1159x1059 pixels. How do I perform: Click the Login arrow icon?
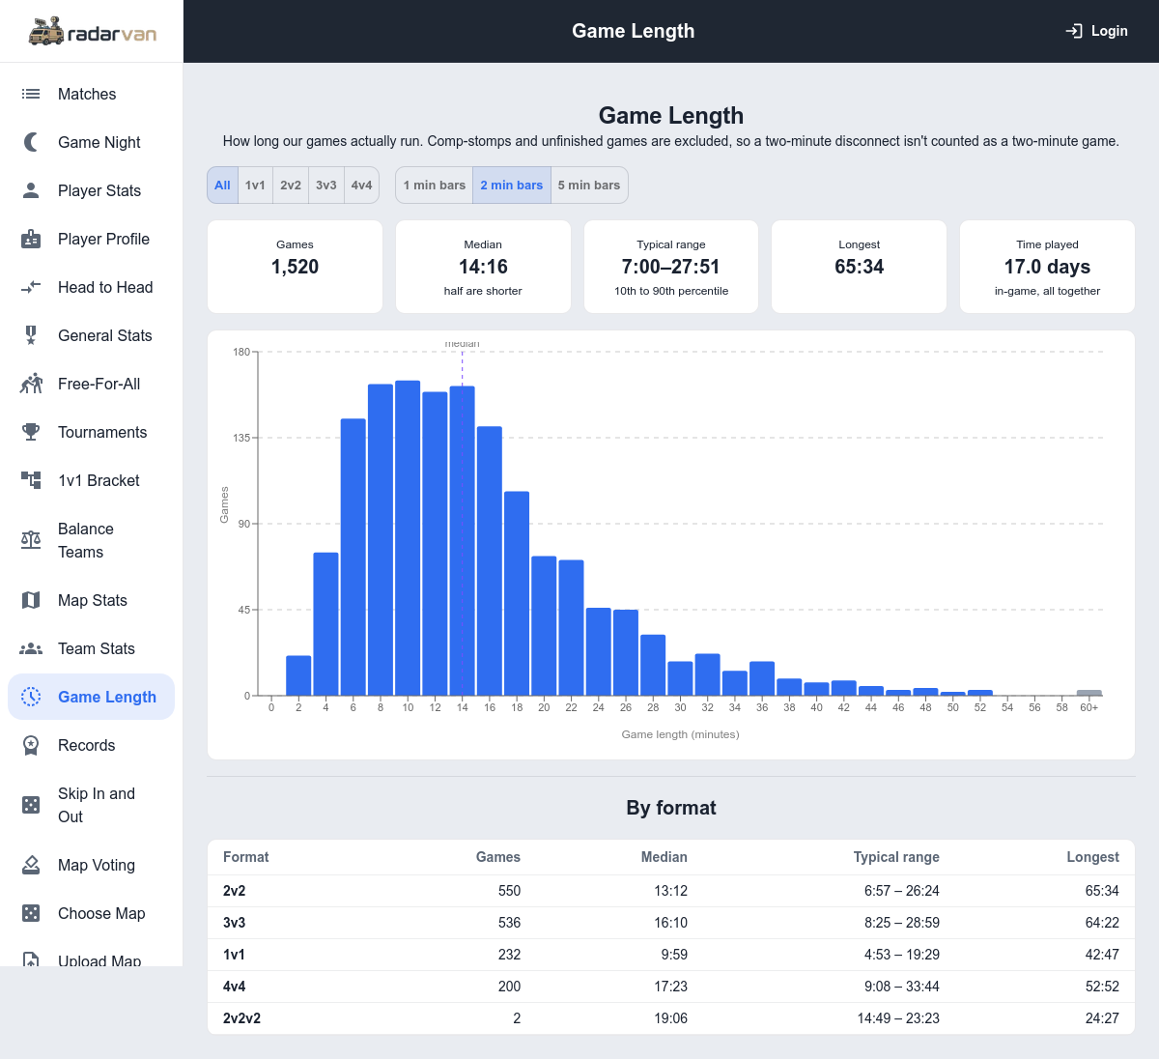(x=1074, y=31)
